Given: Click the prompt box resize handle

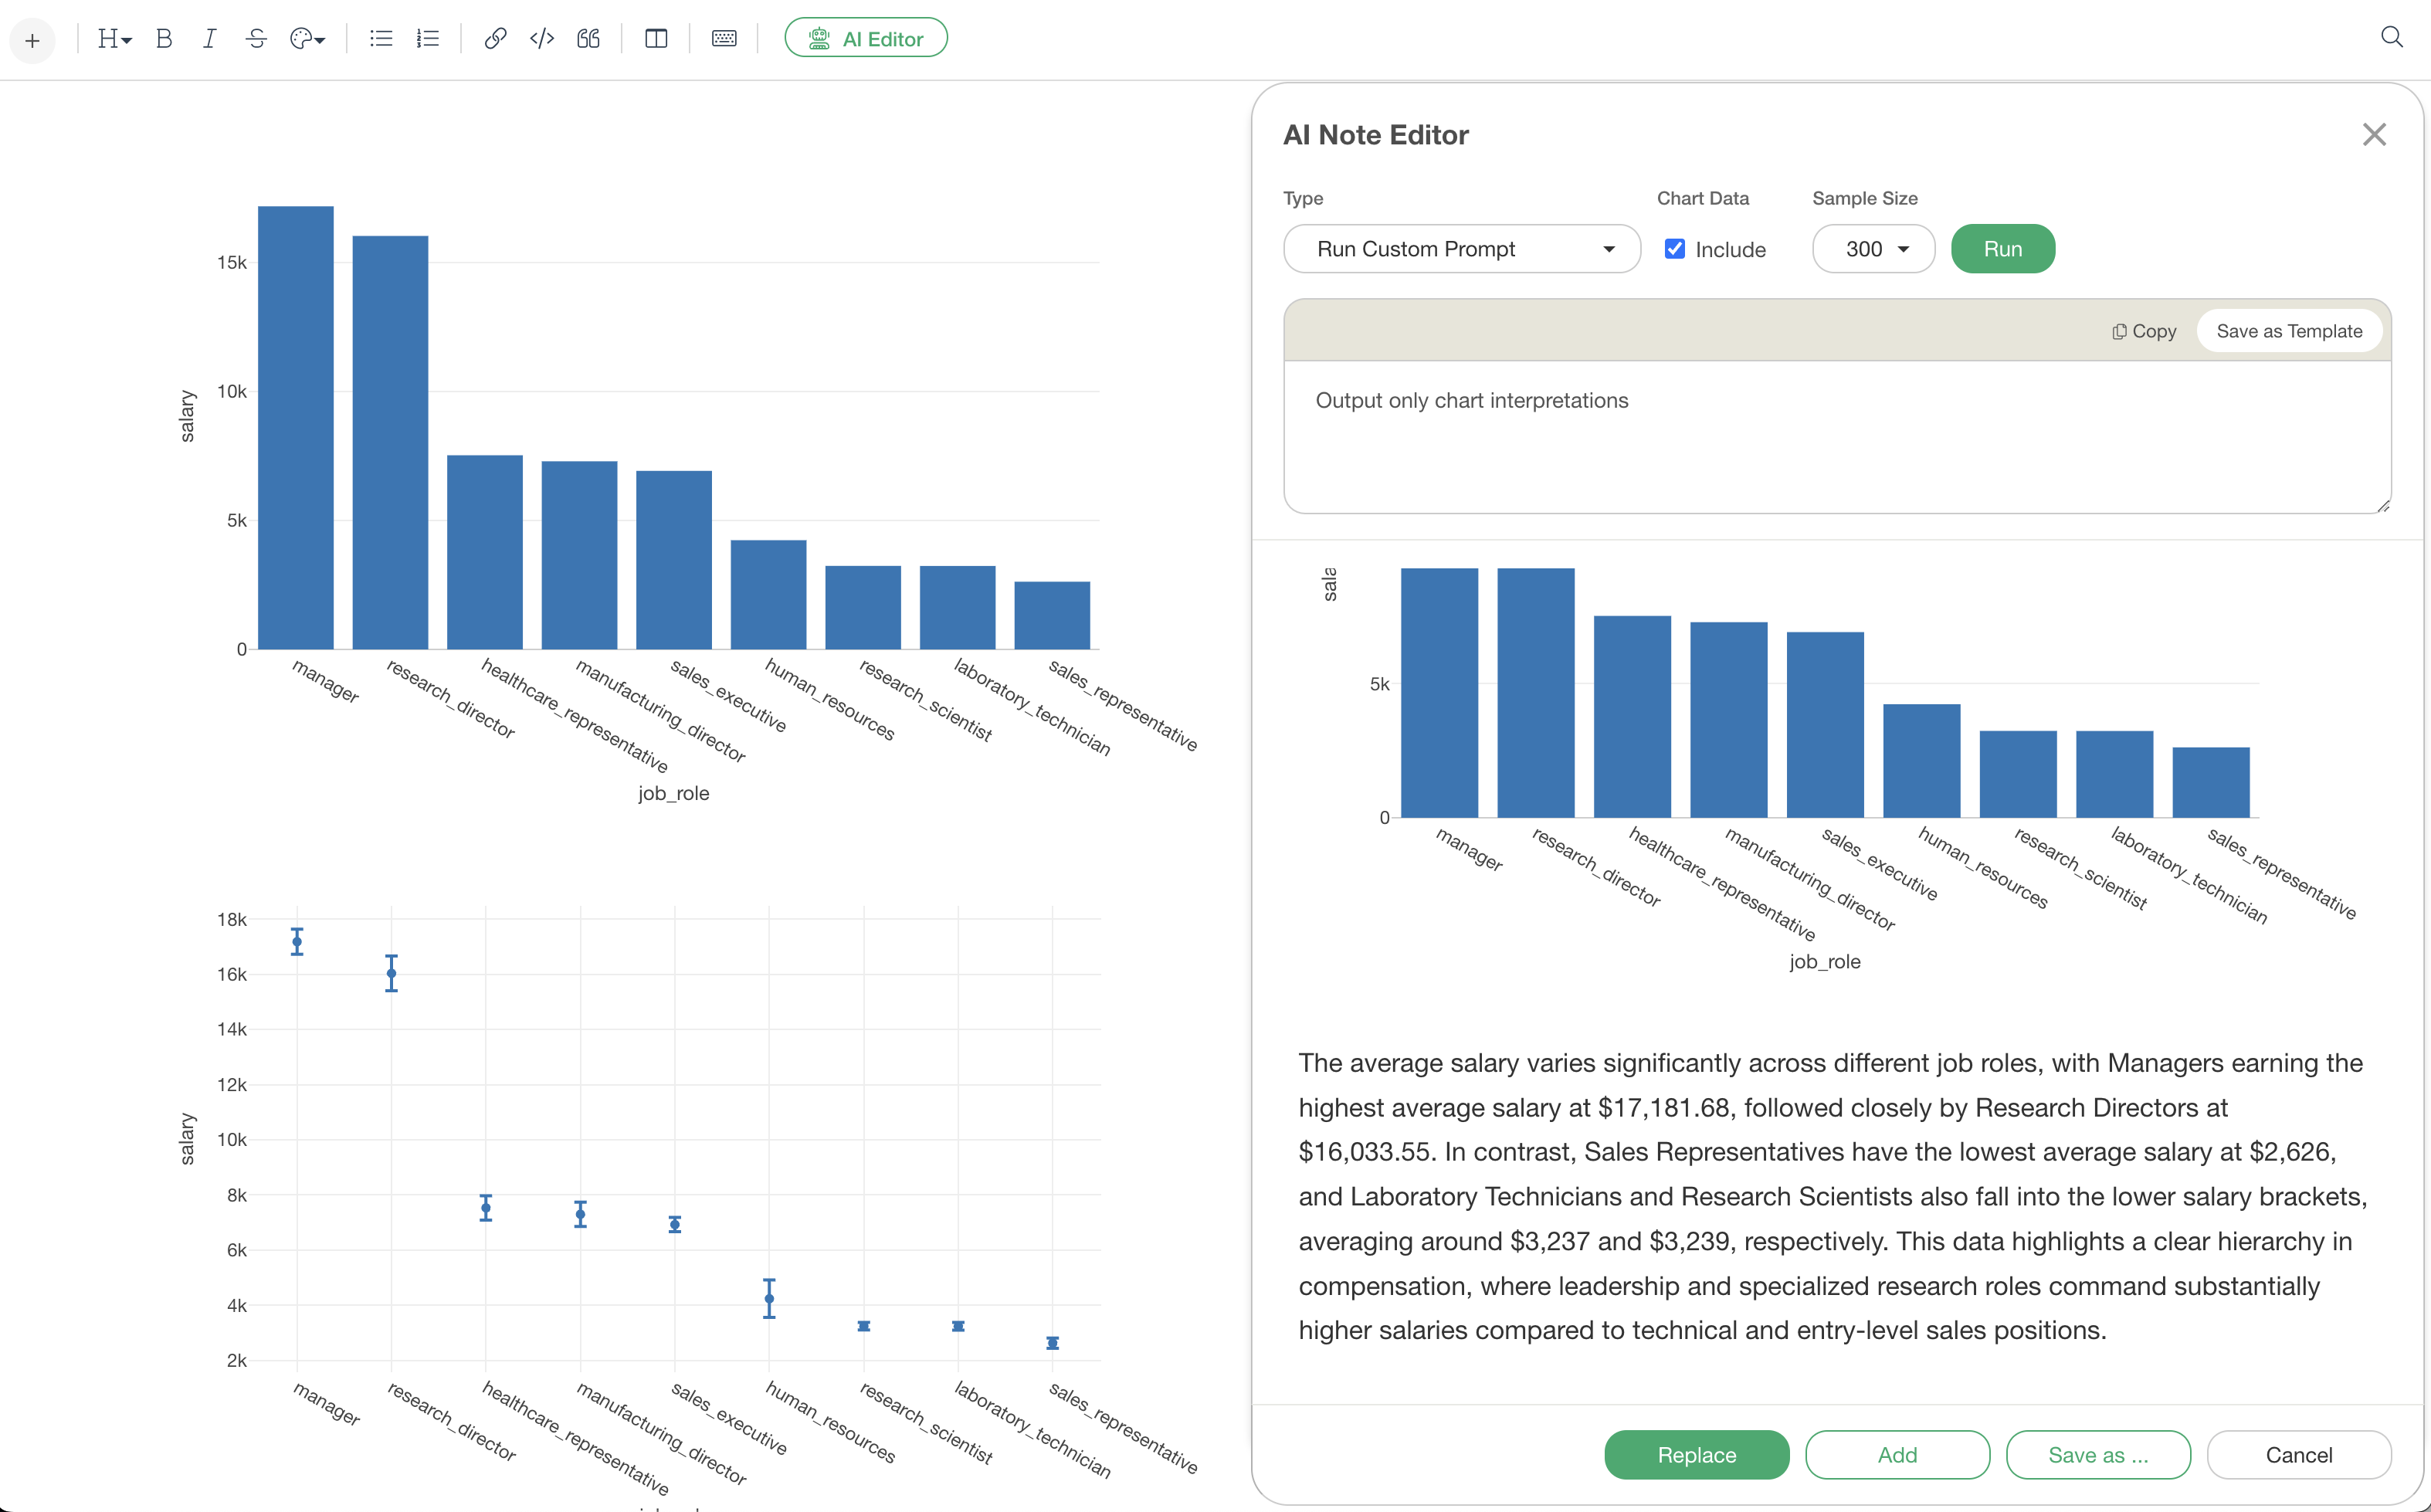Looking at the screenshot, I should click(x=2383, y=505).
